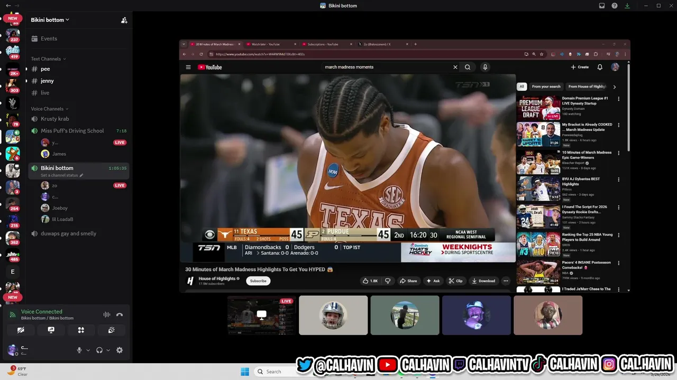
Task: Open the soundboard icon
Action: pos(111,330)
